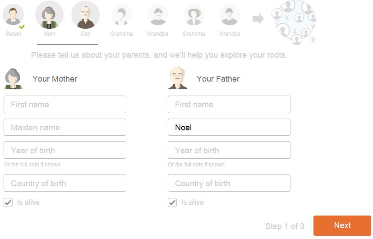373x239 pixels.
Task: Click the second Grandma avatar with hat
Action: pos(193,16)
